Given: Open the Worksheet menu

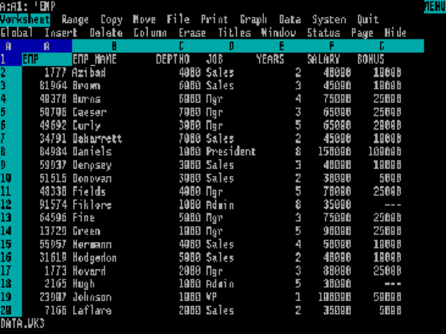Looking at the screenshot, I should (x=25, y=20).
